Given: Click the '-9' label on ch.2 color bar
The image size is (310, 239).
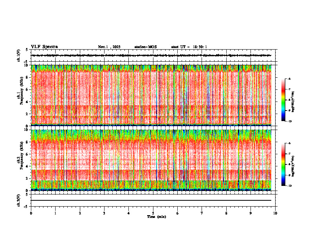Looking at the screenshot, I should tap(289, 175).
